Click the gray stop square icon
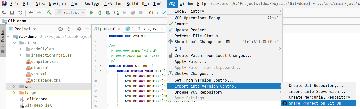This screenshot has width=360, height=109. [x=141, y=13]
